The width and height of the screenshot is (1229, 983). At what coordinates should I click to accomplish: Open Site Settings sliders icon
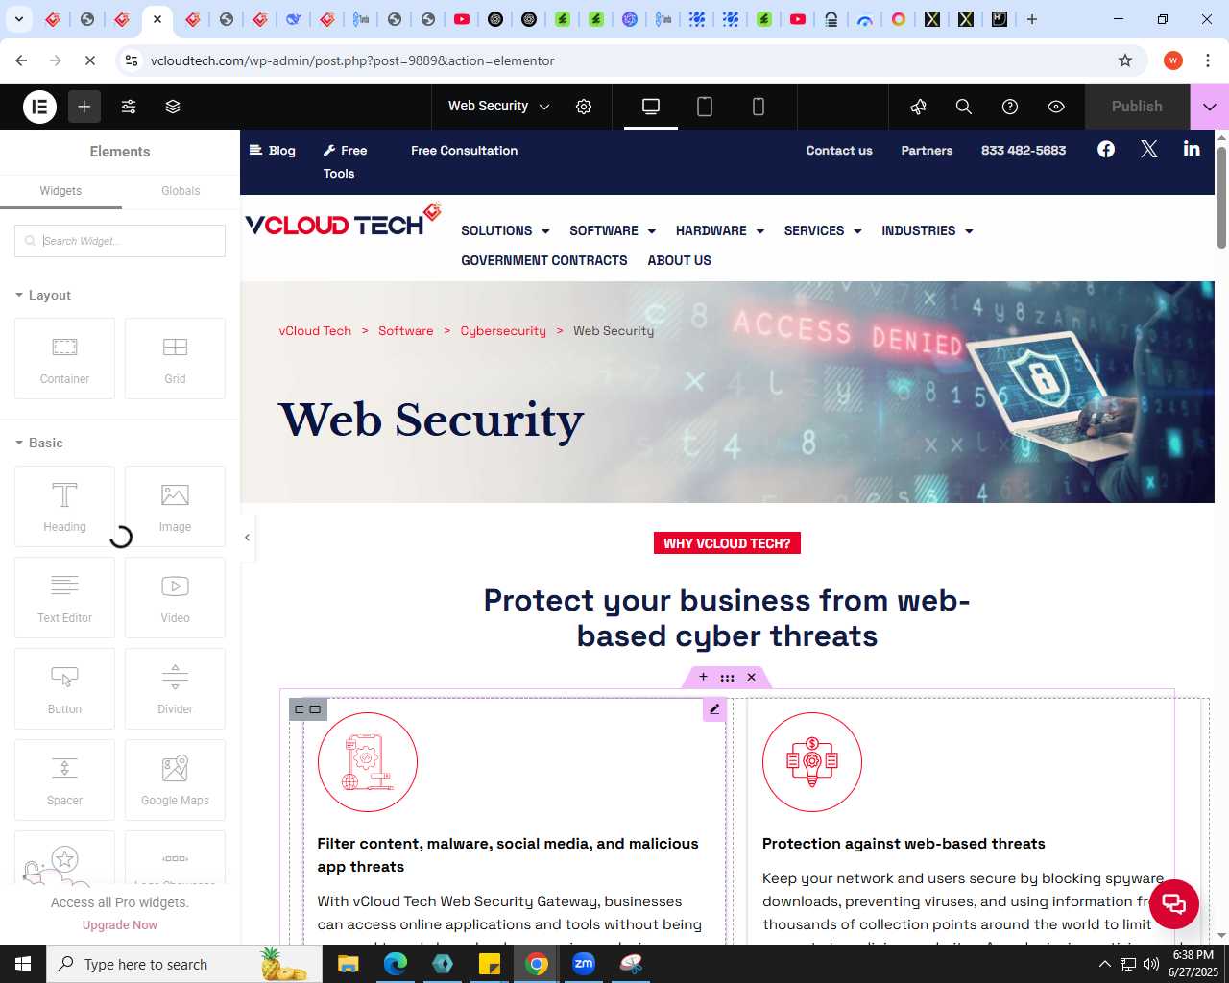point(129,107)
